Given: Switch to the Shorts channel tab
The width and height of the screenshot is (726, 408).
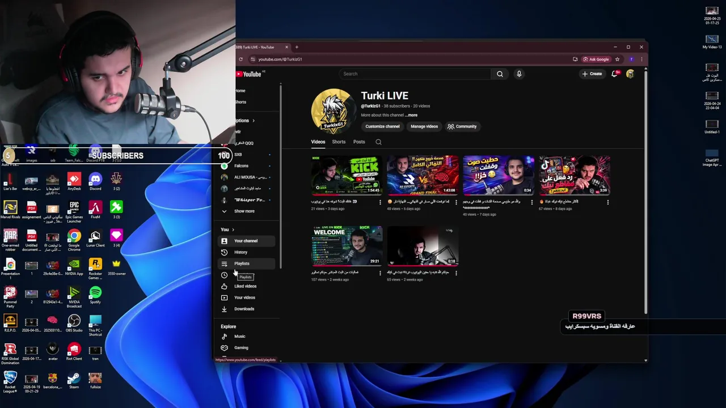Looking at the screenshot, I should (339, 142).
